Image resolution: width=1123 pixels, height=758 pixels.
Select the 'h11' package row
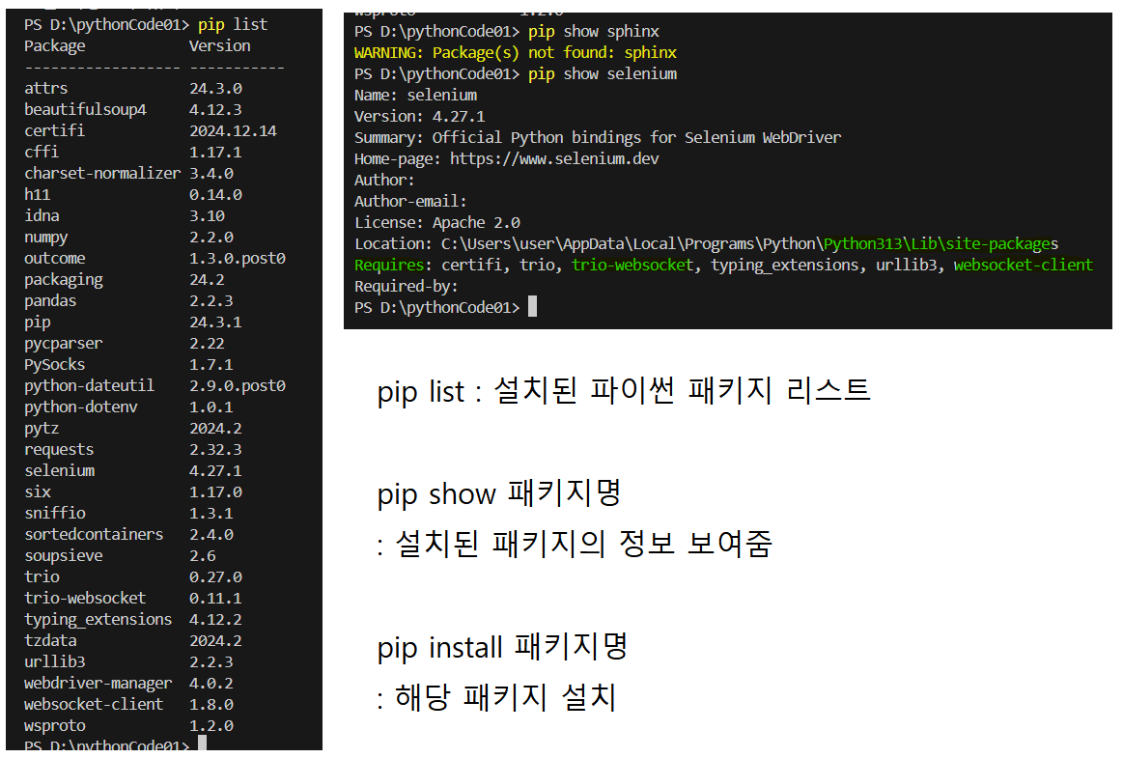click(133, 194)
